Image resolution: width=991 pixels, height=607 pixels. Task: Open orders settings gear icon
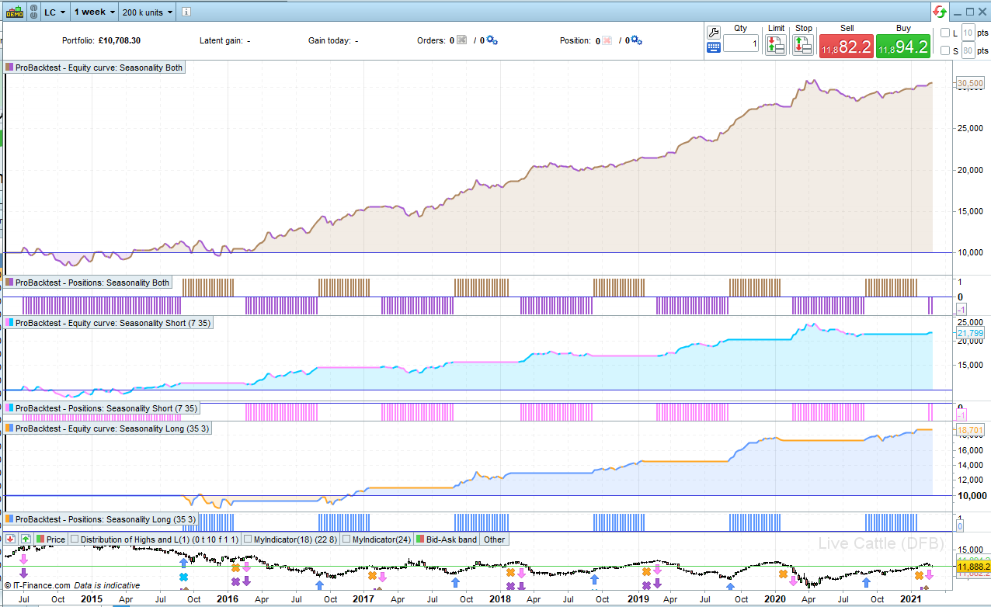coord(492,40)
